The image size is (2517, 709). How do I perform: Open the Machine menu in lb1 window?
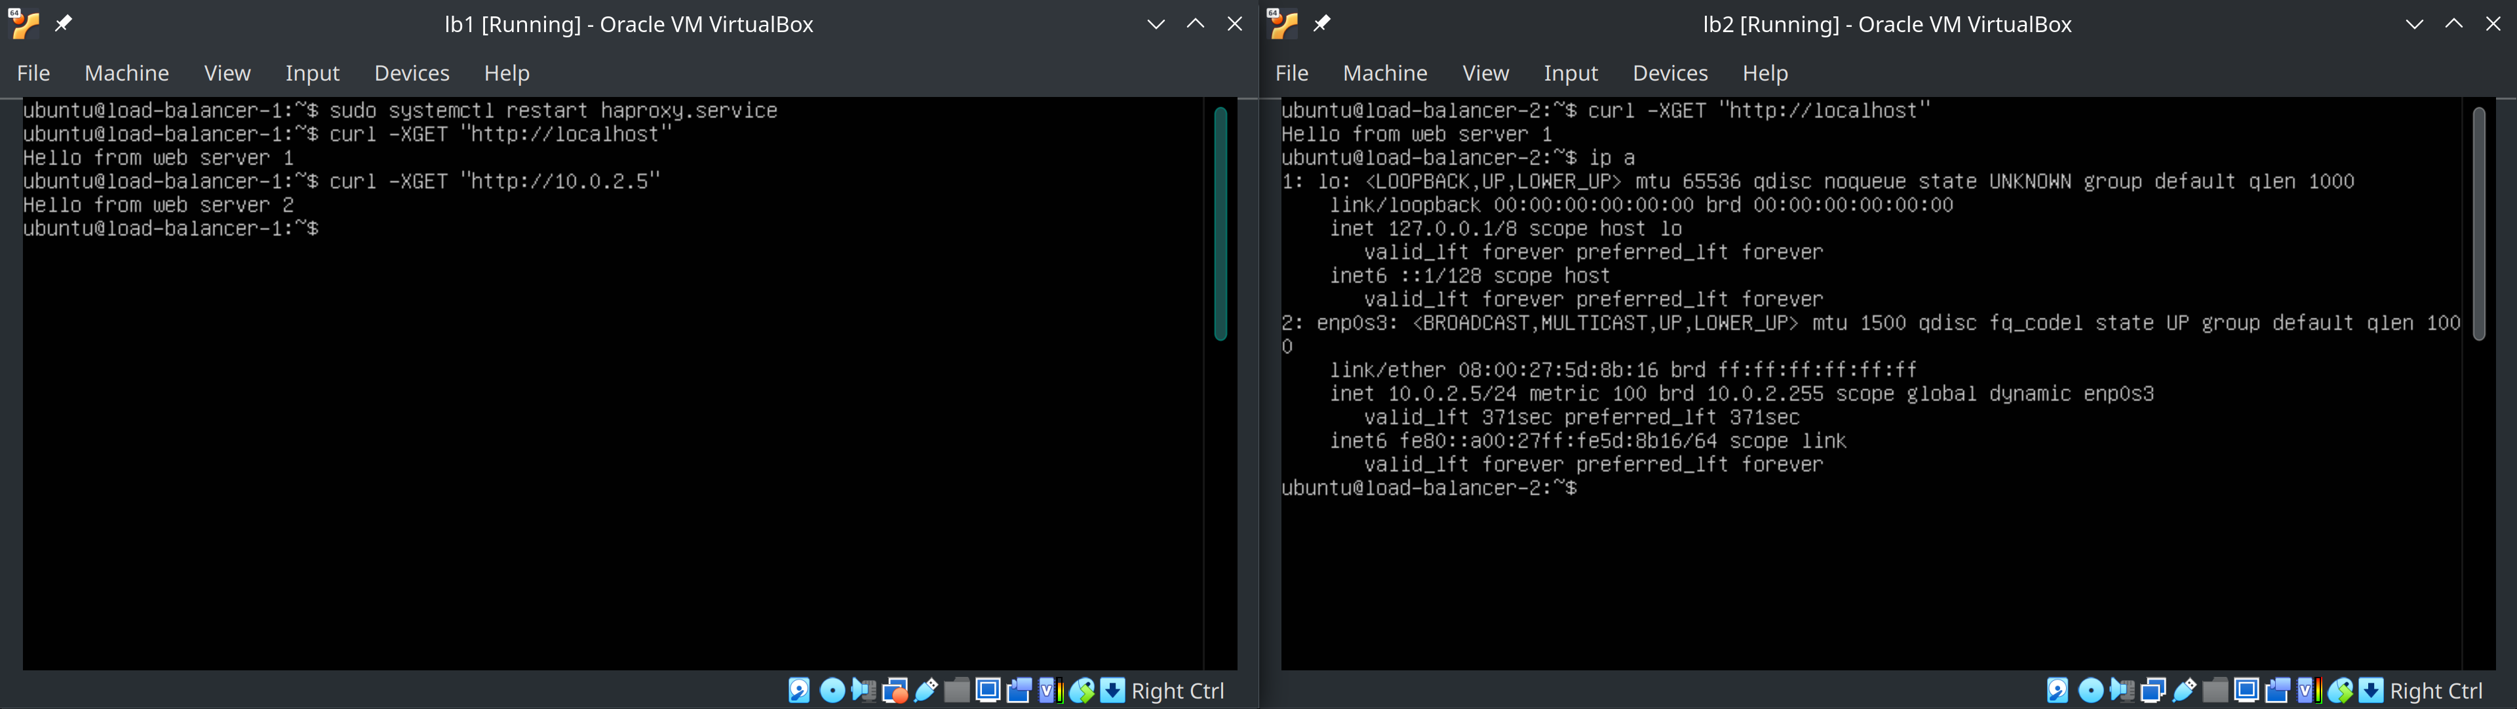coord(127,73)
